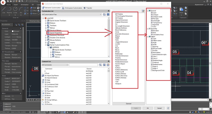Click the 3D Mirror command icon
This screenshot has height=114, width=212.
pyautogui.click(x=43, y=93)
